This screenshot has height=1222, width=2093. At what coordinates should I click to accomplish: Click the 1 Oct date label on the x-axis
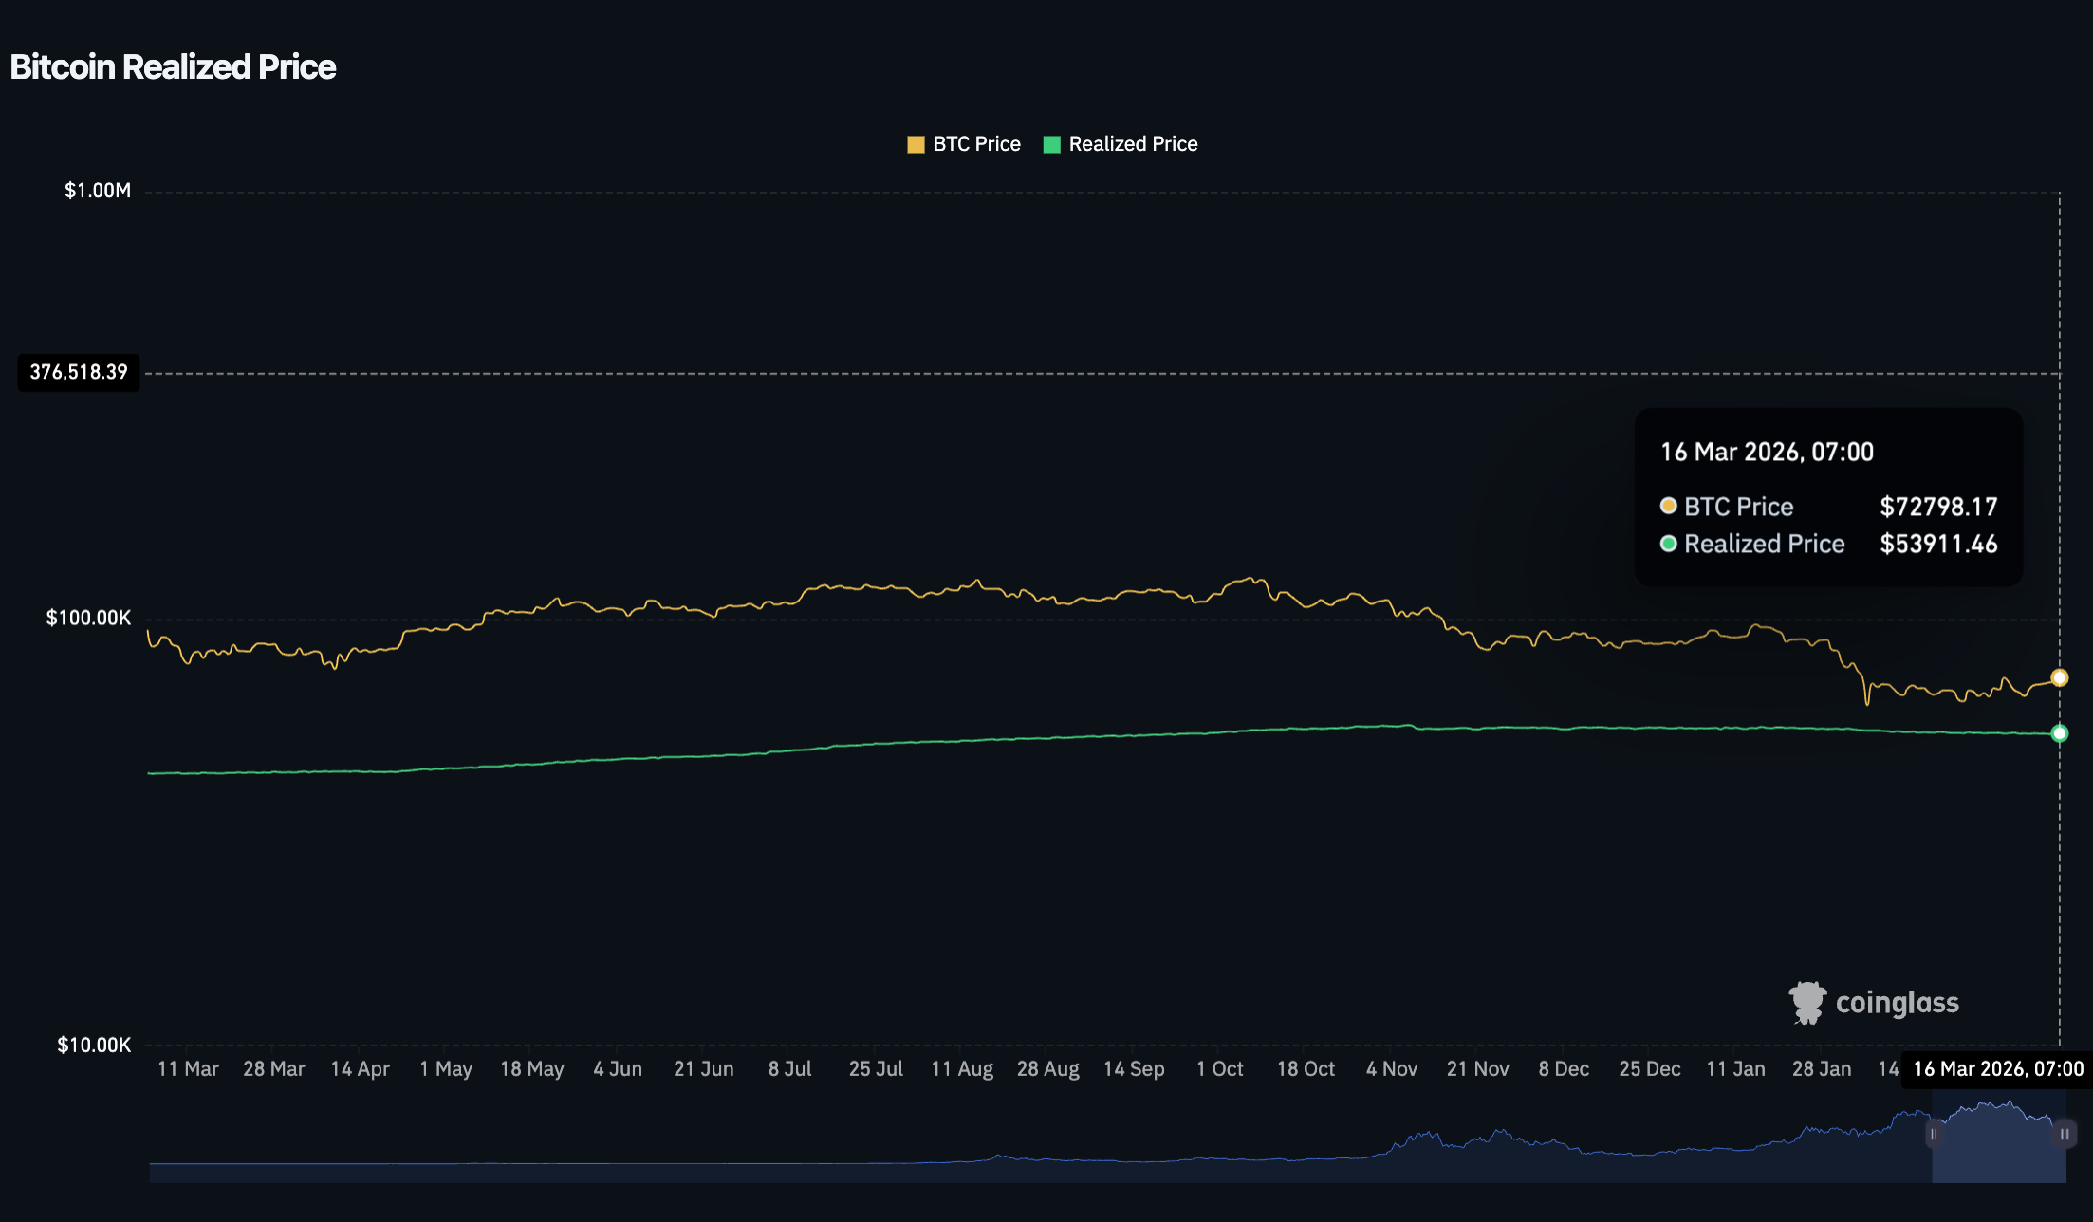coord(1219,1069)
